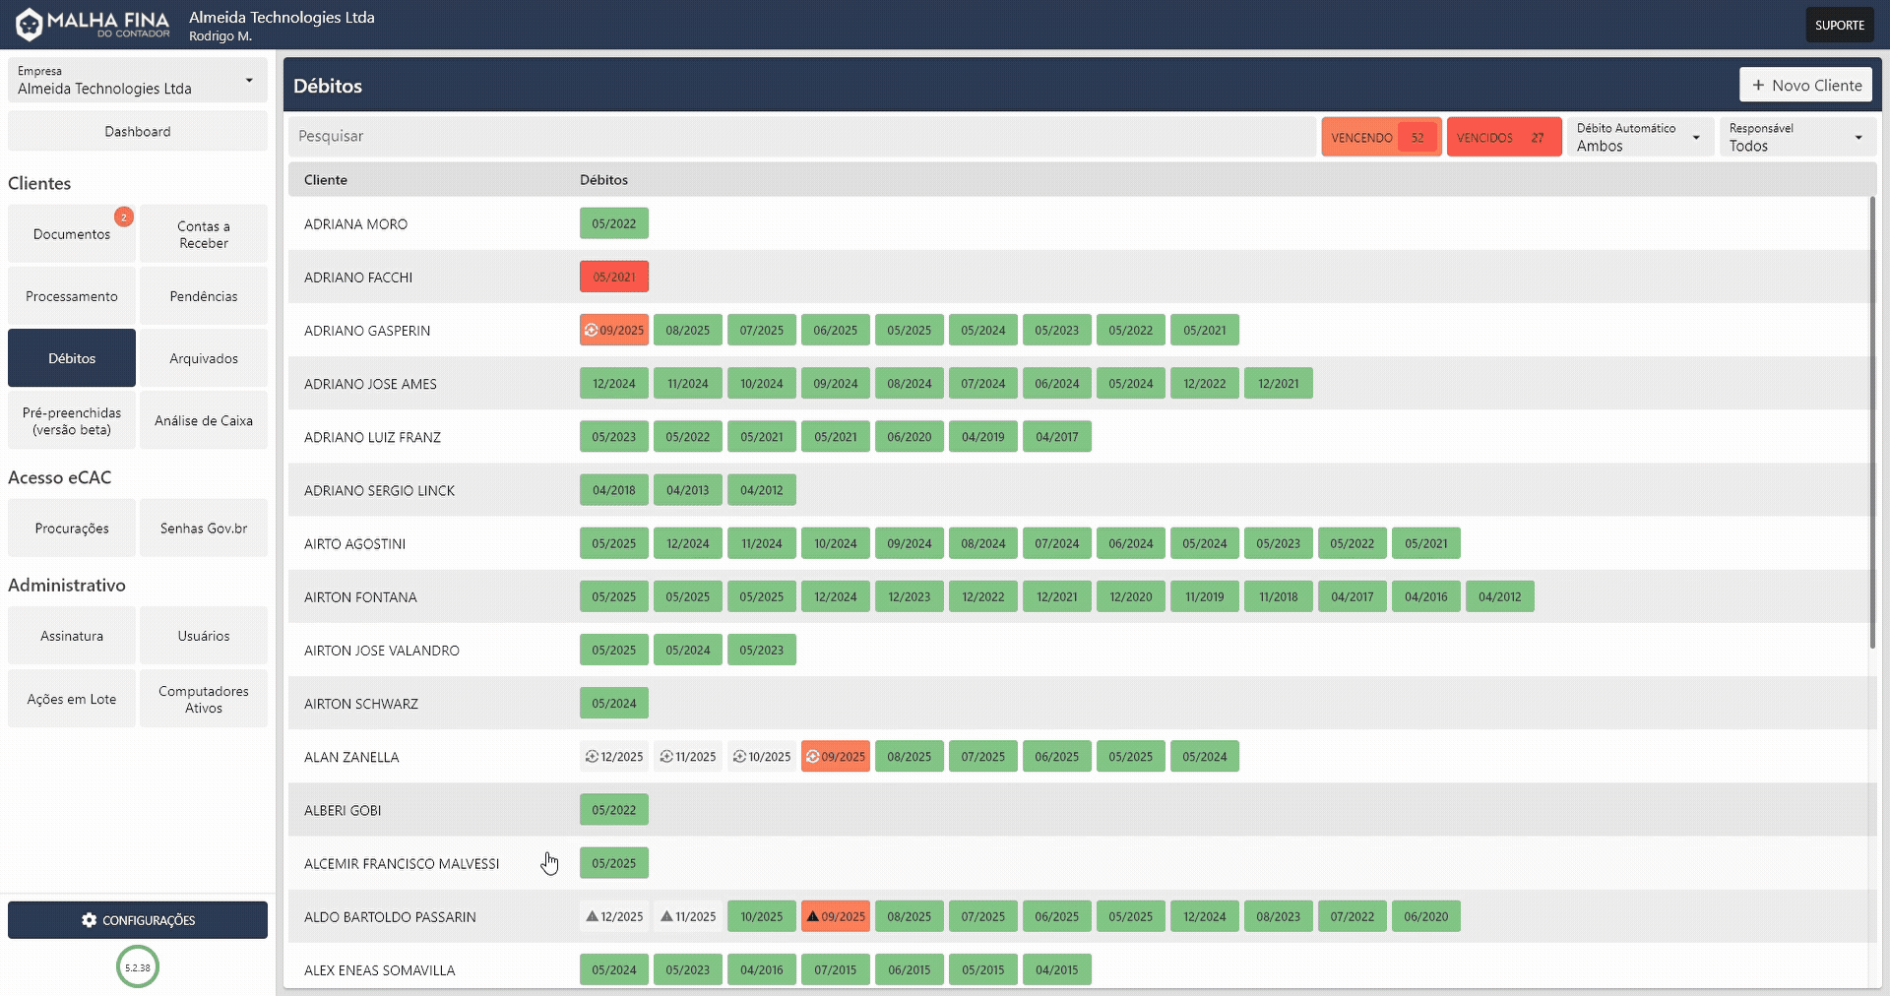Click the Novo Cliente button

tap(1805, 85)
